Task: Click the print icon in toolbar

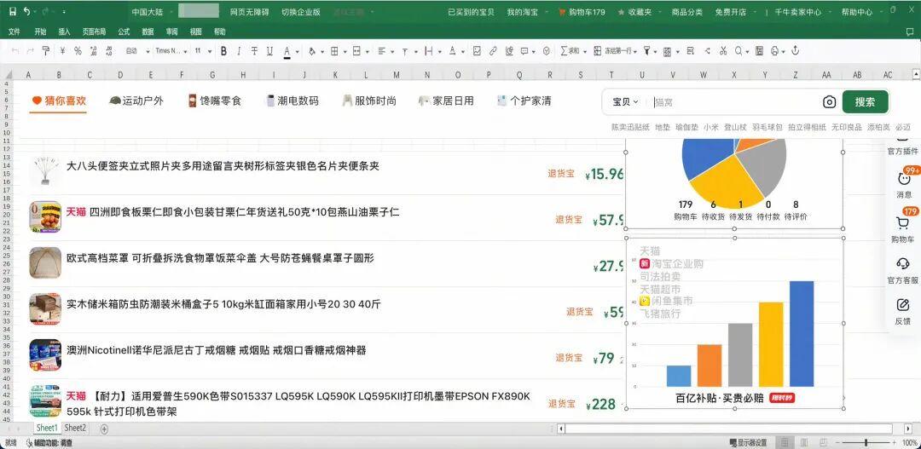Action: (774, 51)
